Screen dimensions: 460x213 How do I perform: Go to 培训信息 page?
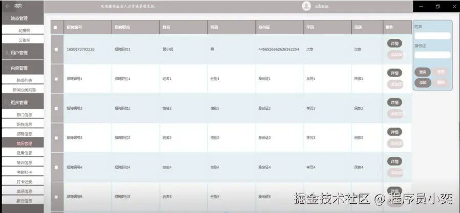tap(23, 162)
